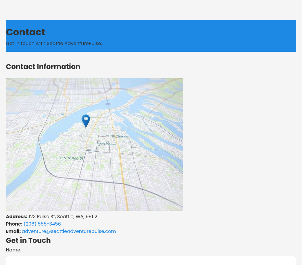Click the bold Address: label

[17, 217]
